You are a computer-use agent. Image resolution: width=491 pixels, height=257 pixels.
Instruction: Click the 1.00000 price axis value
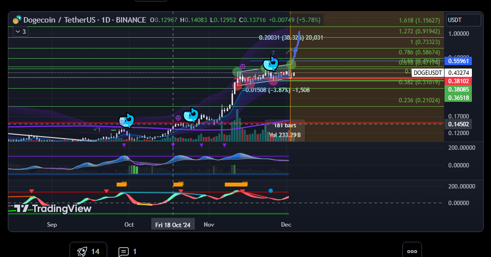[458, 34]
